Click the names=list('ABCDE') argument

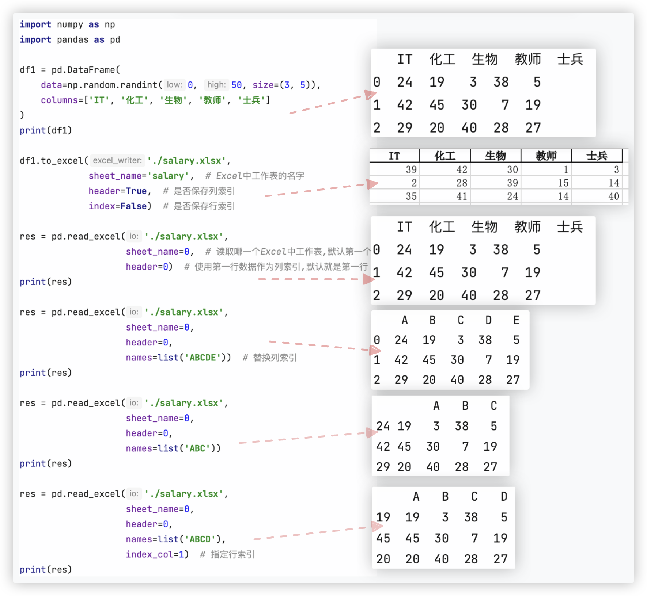coord(178,357)
